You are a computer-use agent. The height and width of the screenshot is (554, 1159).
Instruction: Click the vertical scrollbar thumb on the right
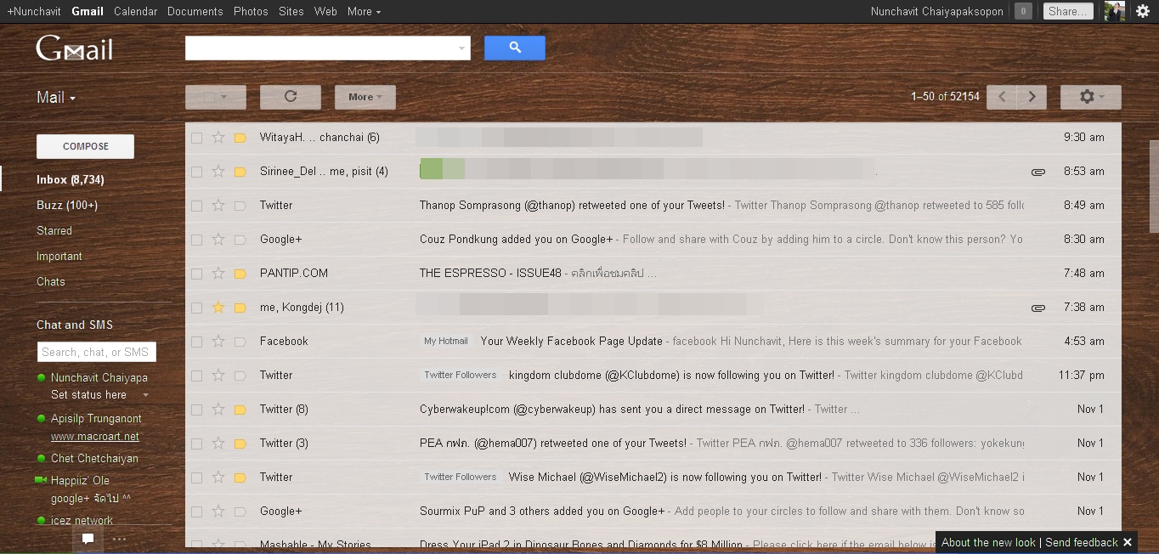(1154, 186)
